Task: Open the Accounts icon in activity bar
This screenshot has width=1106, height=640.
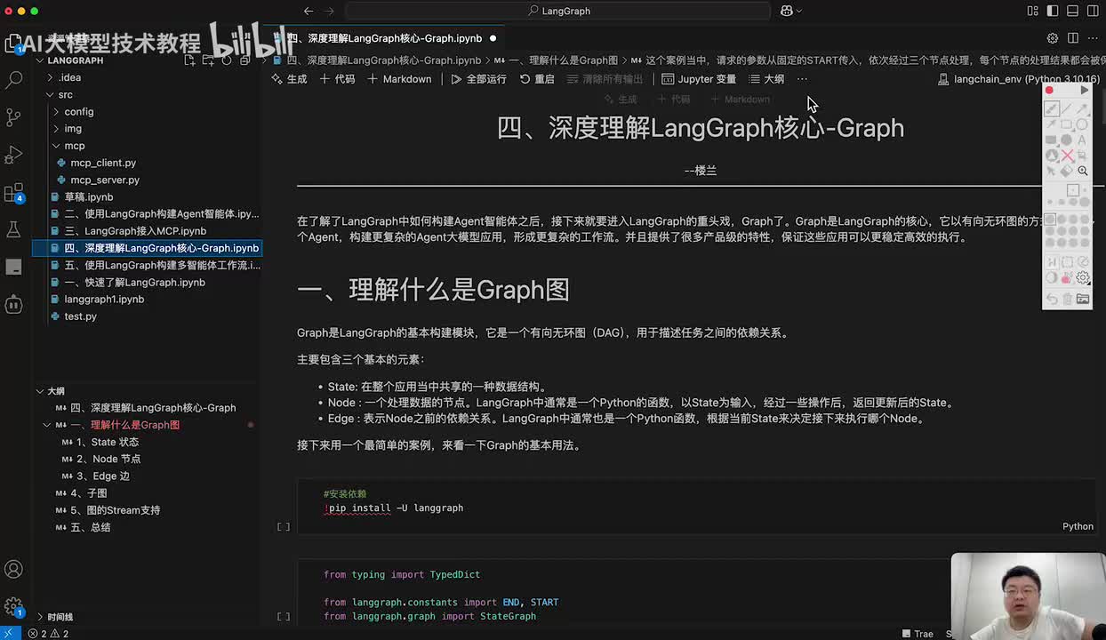Action: [14, 569]
